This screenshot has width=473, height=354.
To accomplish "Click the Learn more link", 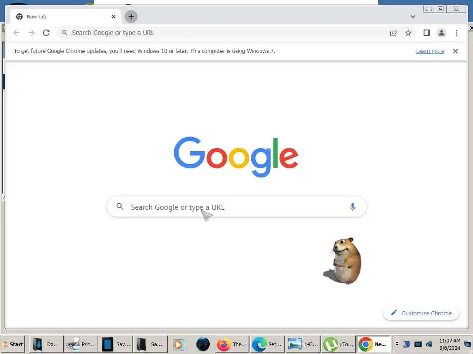I will [x=430, y=51].
